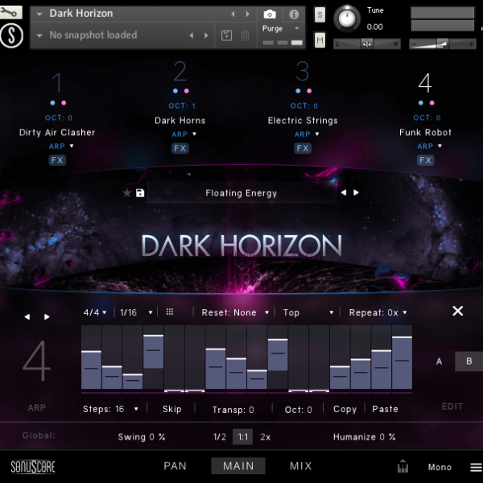Switch to the MAIN tab
483x483 pixels.
tap(238, 466)
